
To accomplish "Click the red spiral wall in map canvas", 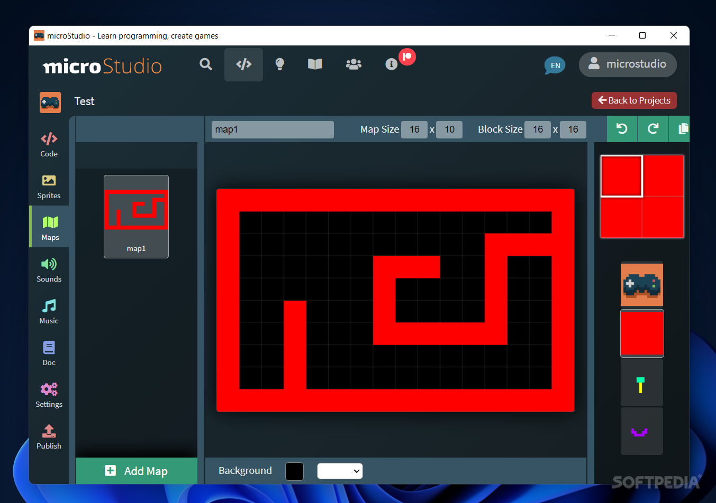I will point(440,333).
